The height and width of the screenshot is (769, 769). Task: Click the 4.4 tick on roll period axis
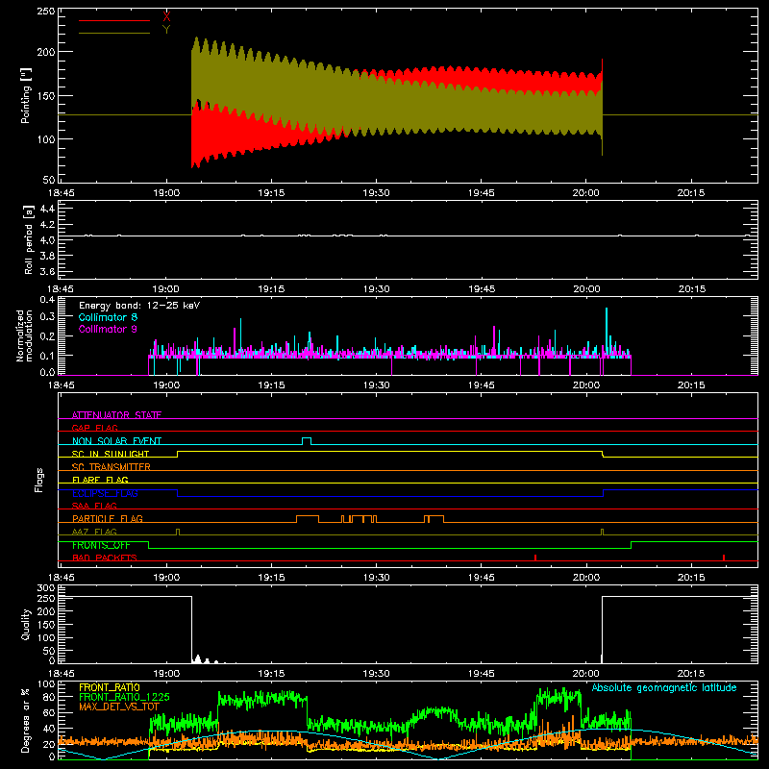click(x=47, y=209)
